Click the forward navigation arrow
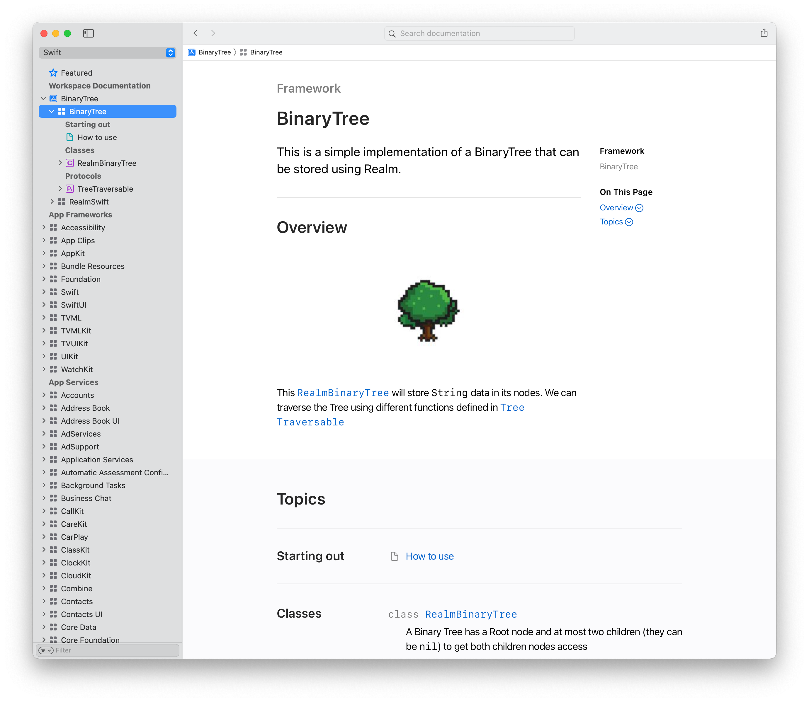Screen dimensions: 809x702 coord(213,33)
